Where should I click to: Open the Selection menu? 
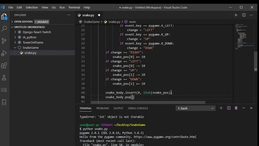[x=32, y=7]
